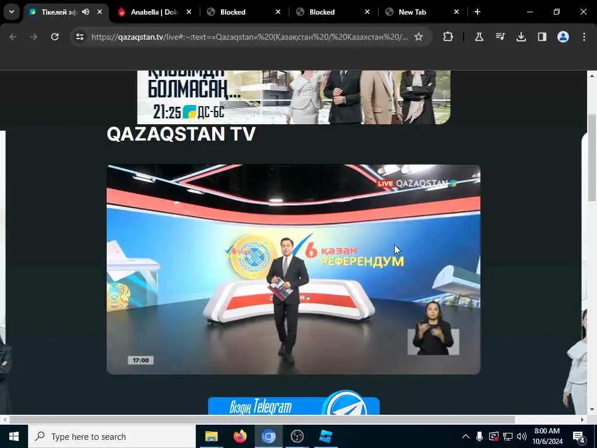Image resolution: width=597 pixels, height=448 pixels.
Task: Close the Тікелей эфир tab
Action: pos(100,12)
